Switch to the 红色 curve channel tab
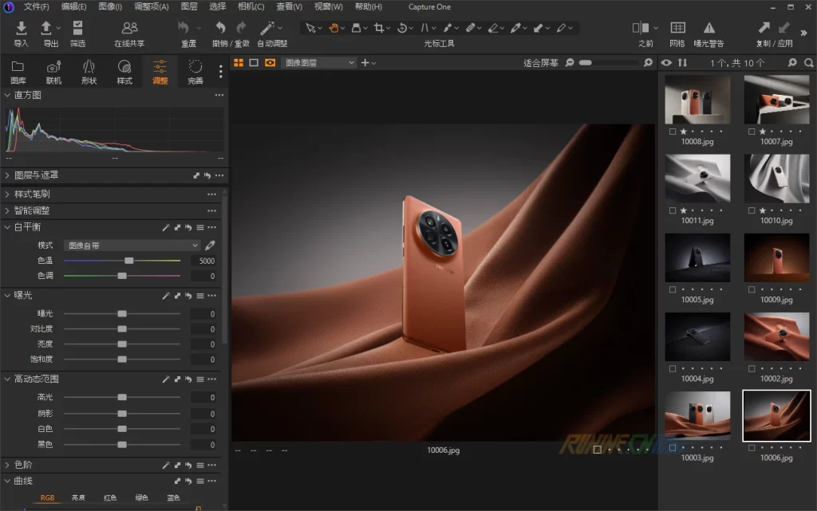Screen dimensions: 817x511 (110, 498)
